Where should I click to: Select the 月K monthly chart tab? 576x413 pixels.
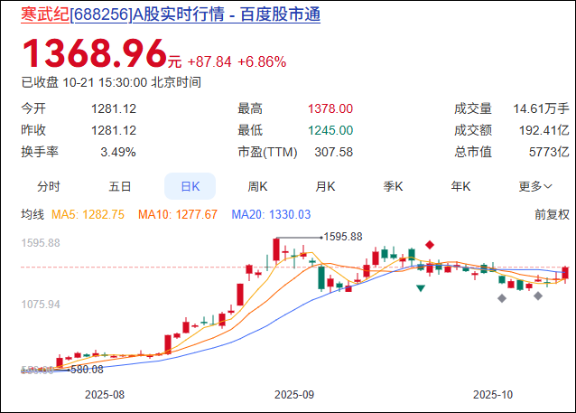pos(325,187)
